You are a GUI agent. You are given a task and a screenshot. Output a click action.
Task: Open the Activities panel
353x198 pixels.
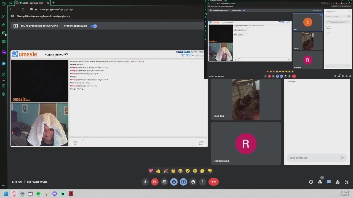coord(338,182)
